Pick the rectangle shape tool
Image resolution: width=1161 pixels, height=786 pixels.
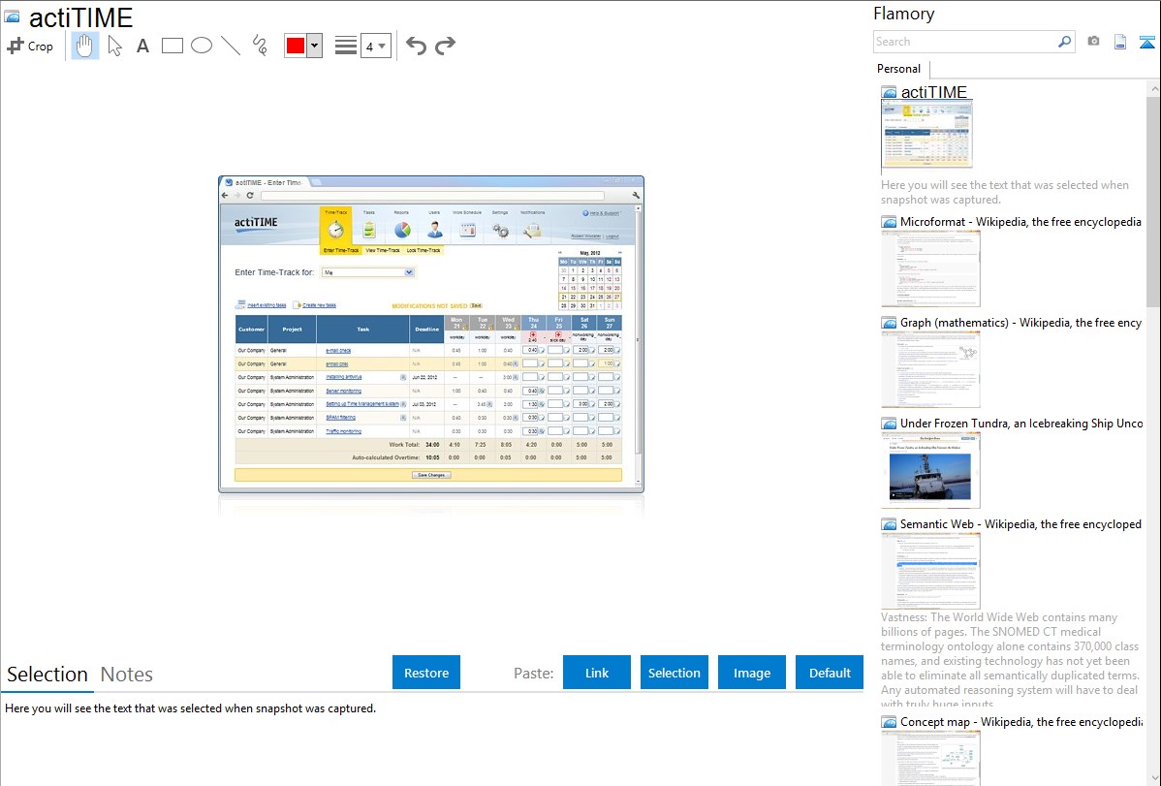click(172, 46)
